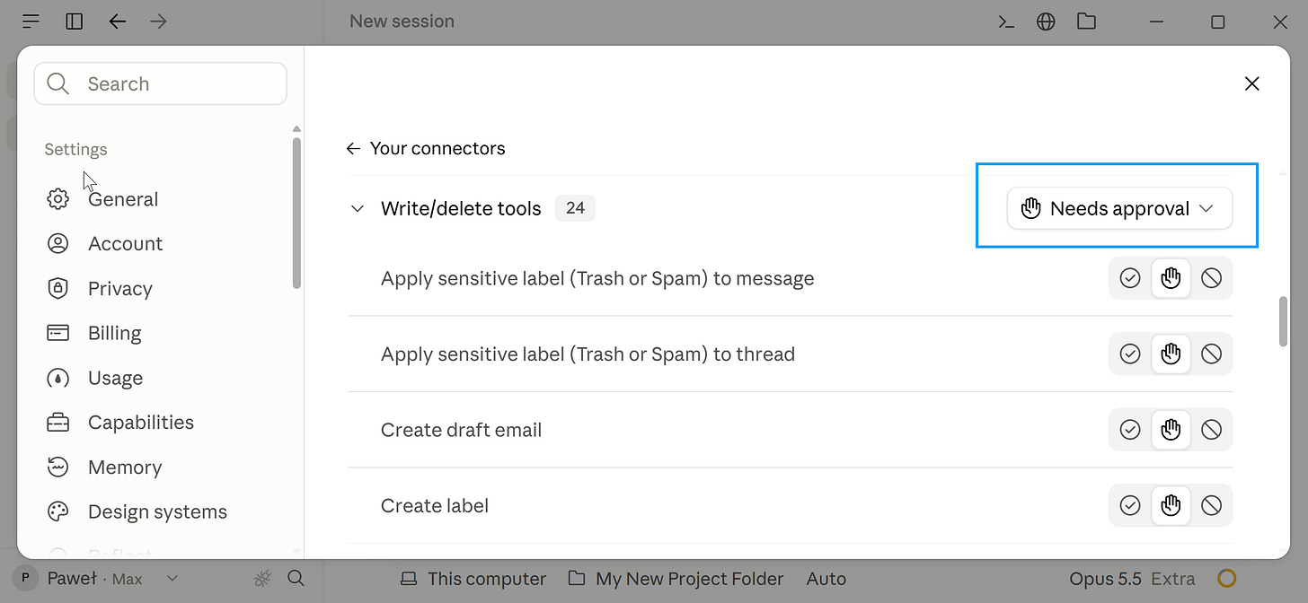Screen dimensions: 1308x603
Task: Click the Capabilities briefcase icon
Action: coord(57,422)
